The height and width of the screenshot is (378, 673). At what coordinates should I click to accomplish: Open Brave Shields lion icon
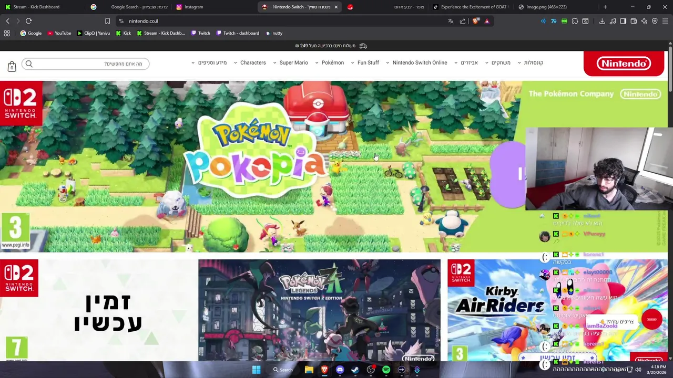tap(476, 21)
